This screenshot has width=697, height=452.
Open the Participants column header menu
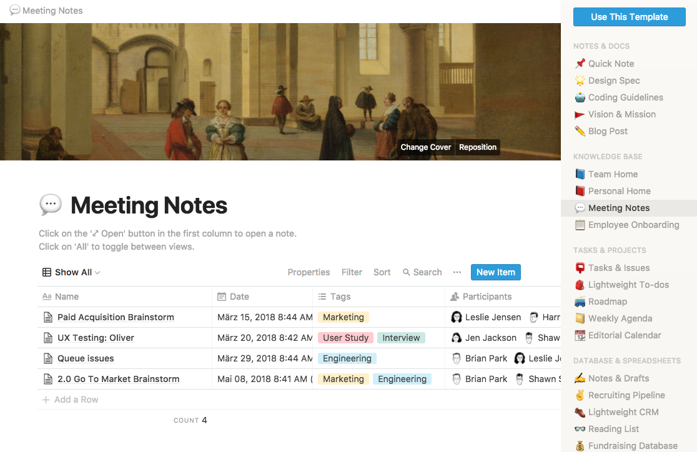pyautogui.click(x=503, y=297)
